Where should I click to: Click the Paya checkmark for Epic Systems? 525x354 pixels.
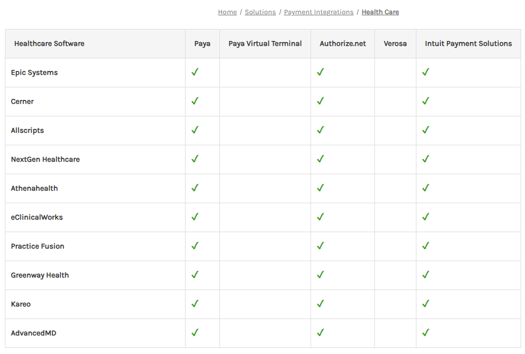[195, 72]
